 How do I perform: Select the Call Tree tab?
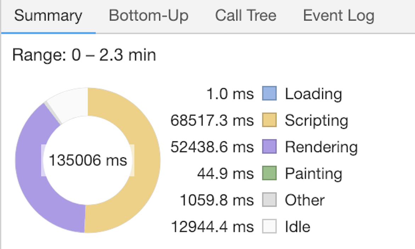[x=246, y=16]
